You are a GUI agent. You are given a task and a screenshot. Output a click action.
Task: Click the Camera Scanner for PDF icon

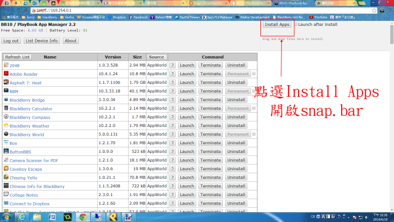[x=6, y=160]
